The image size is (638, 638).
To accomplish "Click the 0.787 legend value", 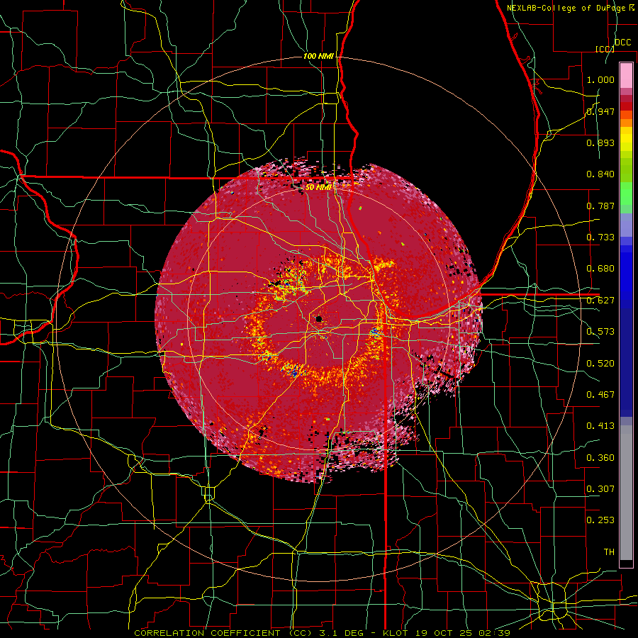I will click(600, 206).
